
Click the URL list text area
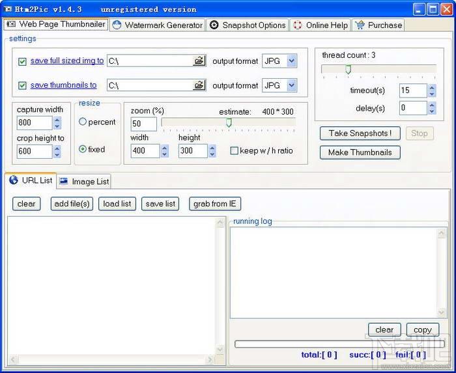(x=111, y=286)
